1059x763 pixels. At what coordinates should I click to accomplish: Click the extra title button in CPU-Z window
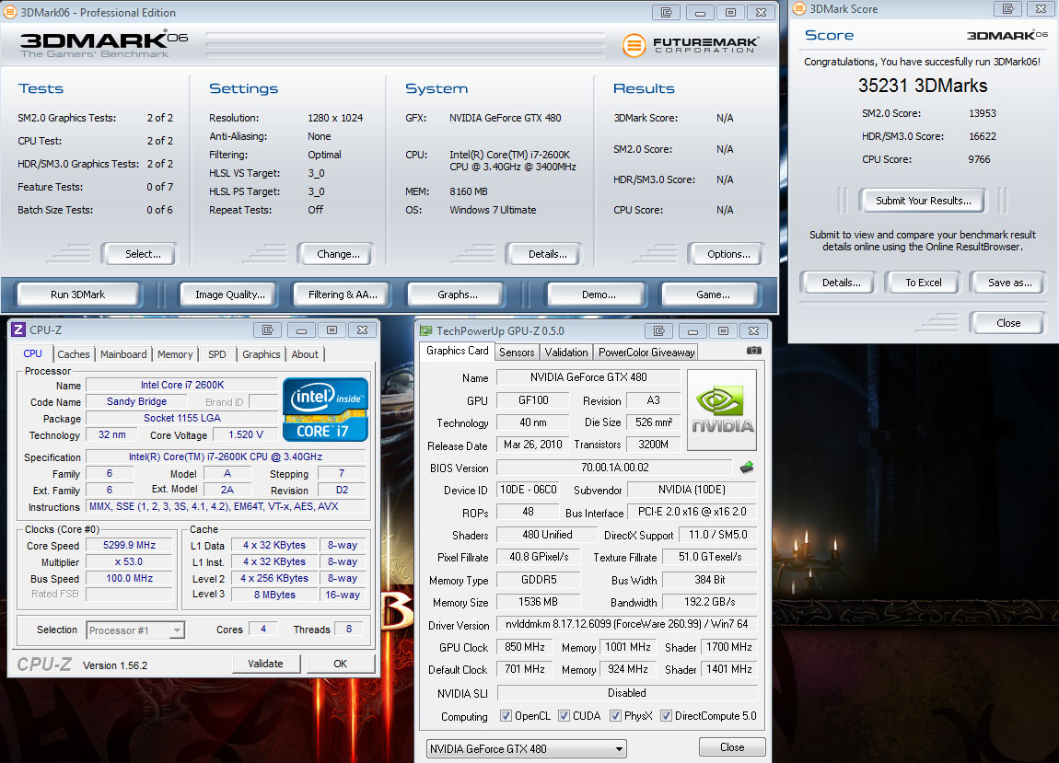tap(267, 330)
